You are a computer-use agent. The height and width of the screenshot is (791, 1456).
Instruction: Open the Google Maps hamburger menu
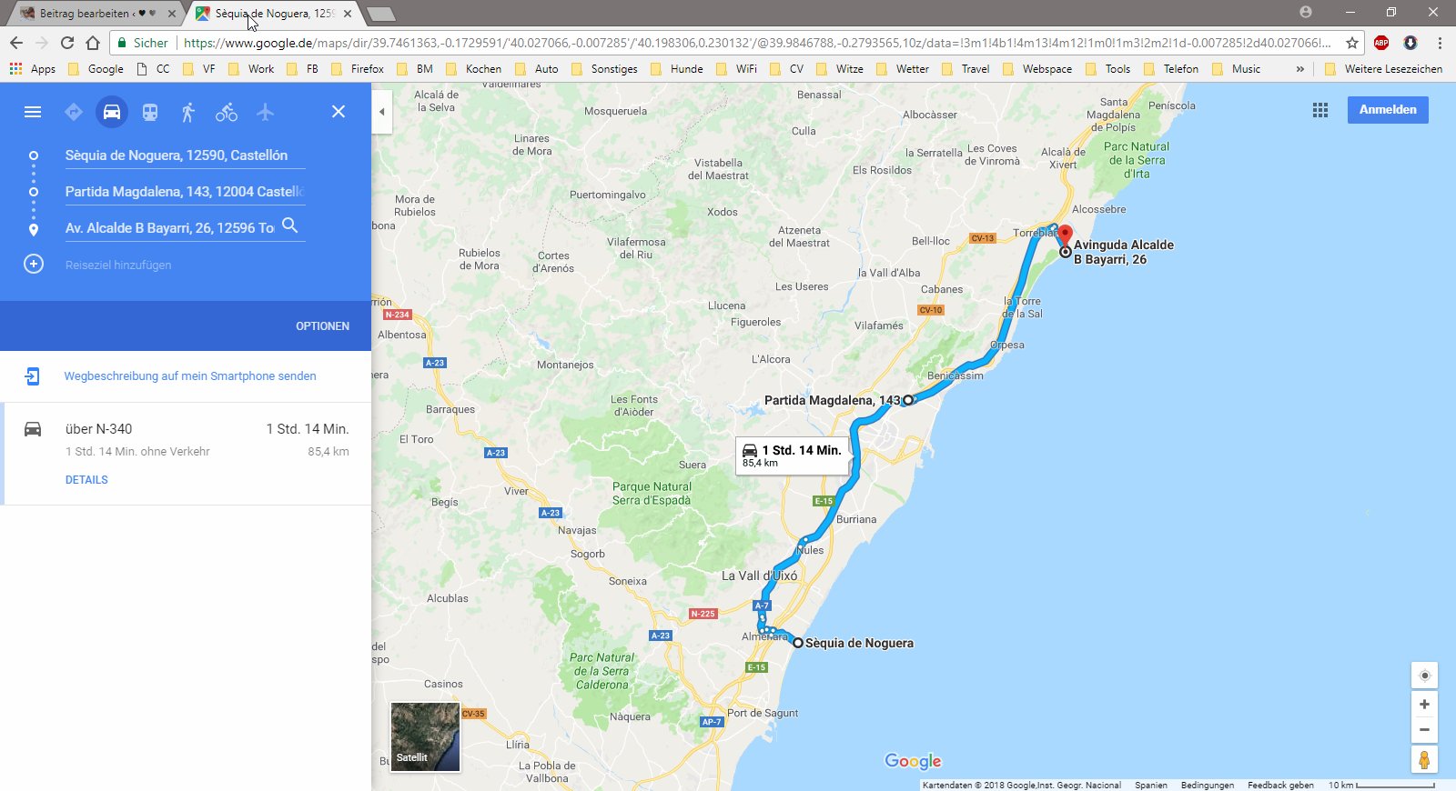[33, 112]
